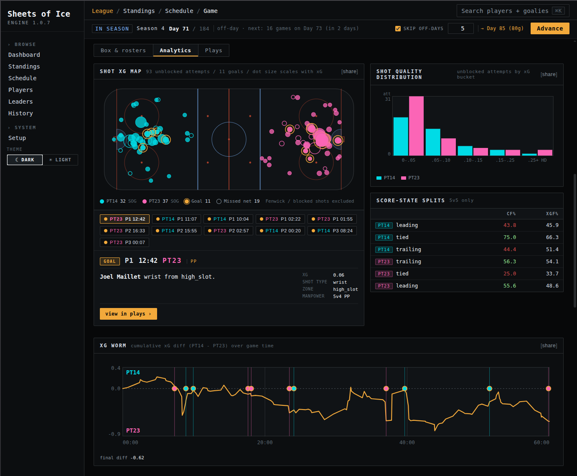Toggle the Skip Off-Days checkbox

[398, 28]
